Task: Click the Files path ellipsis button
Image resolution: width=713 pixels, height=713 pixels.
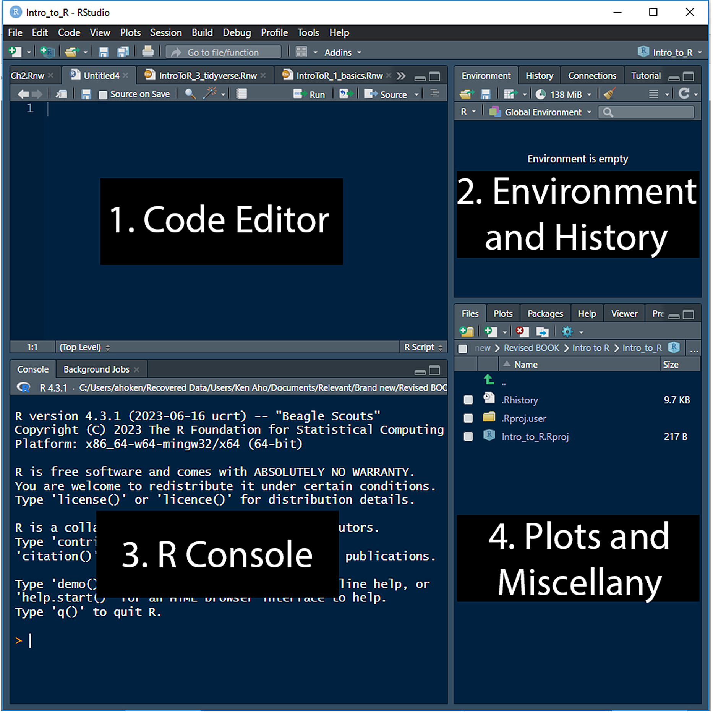Action: tap(694, 349)
